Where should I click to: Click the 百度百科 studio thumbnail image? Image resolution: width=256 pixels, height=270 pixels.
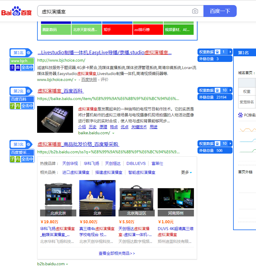click(x=55, y=119)
